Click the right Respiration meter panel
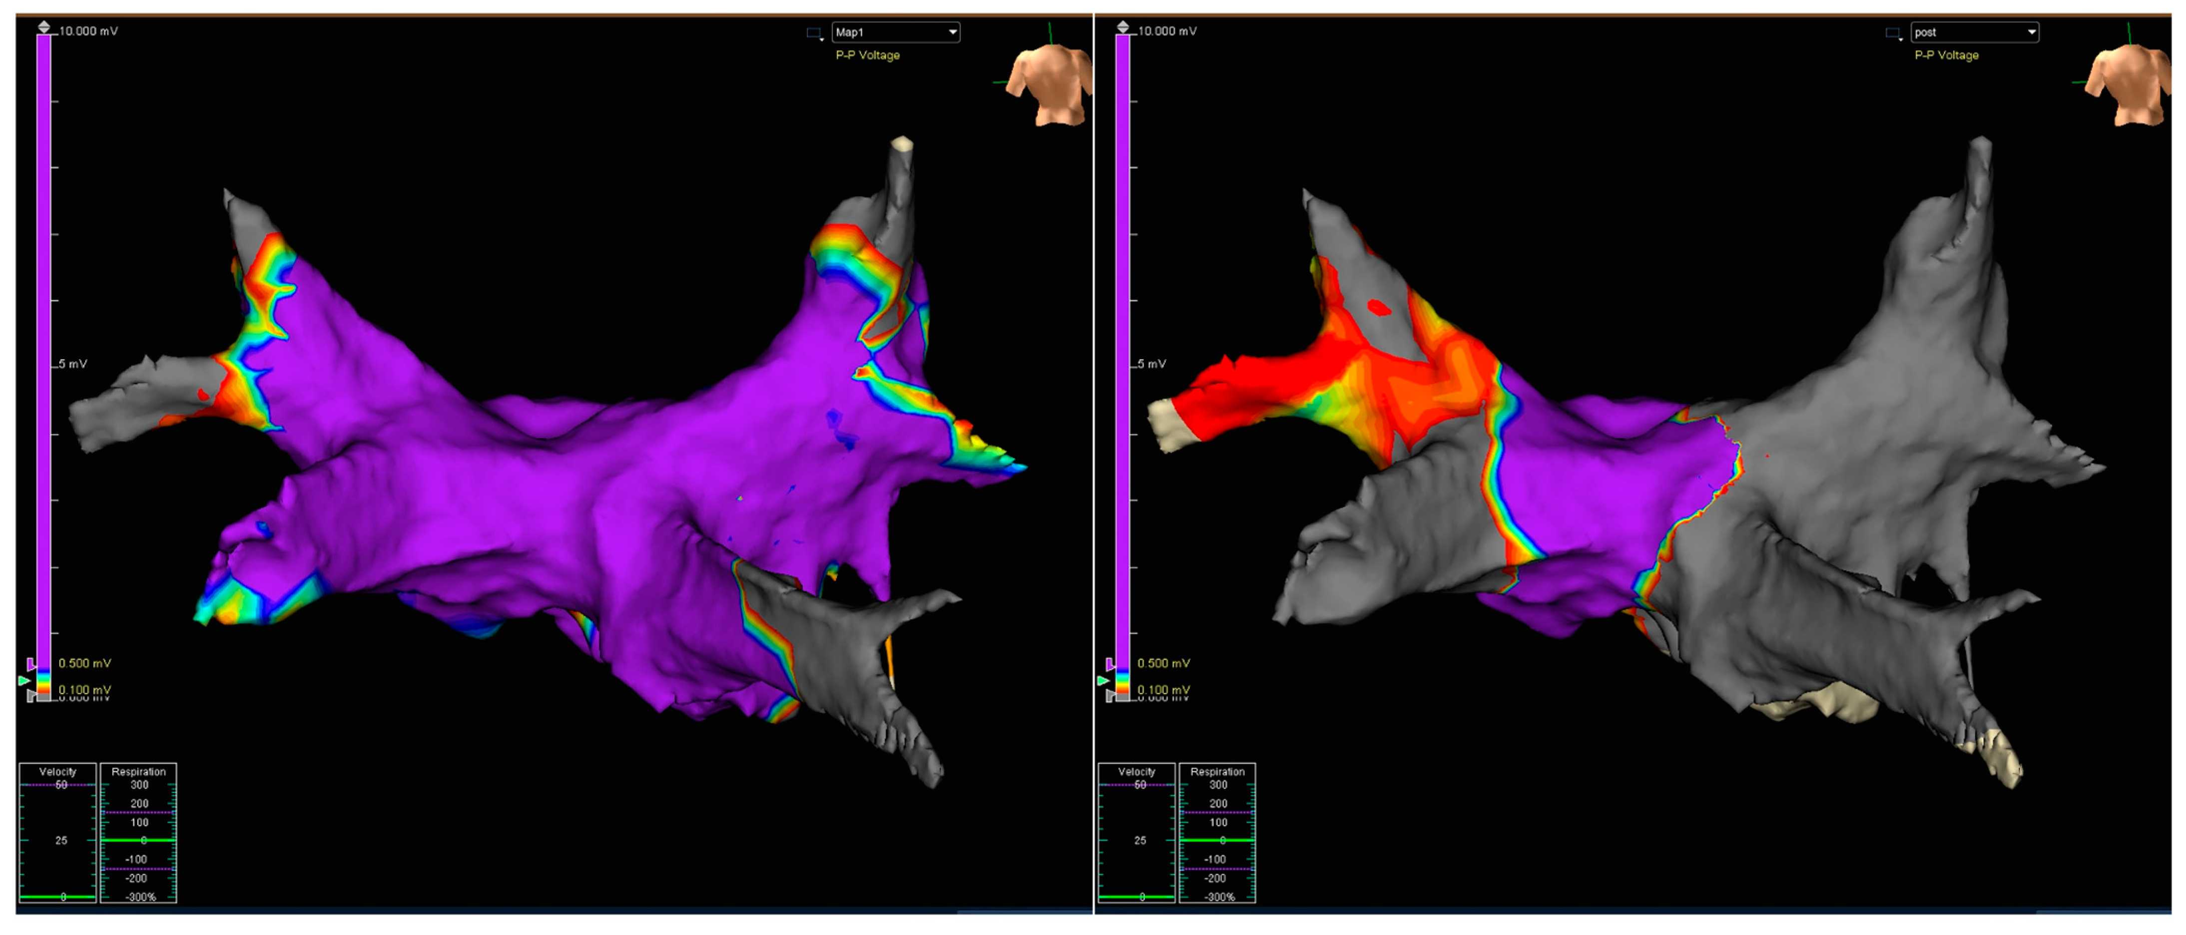 [x=1217, y=833]
